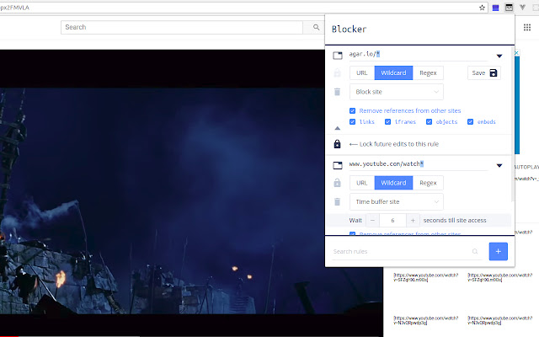Decrease wait seconds with minus button

pyautogui.click(x=372, y=221)
